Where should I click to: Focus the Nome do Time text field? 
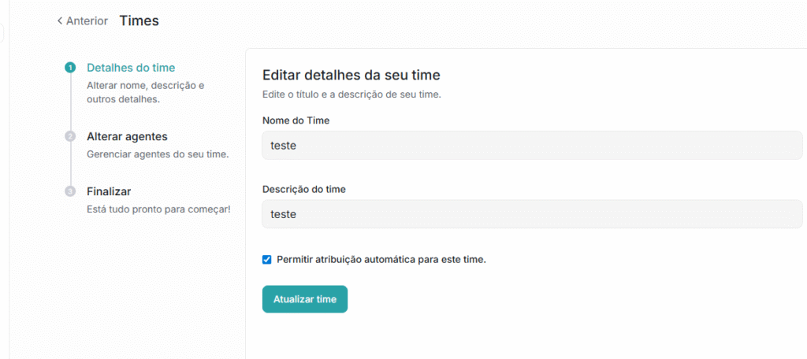pos(532,146)
